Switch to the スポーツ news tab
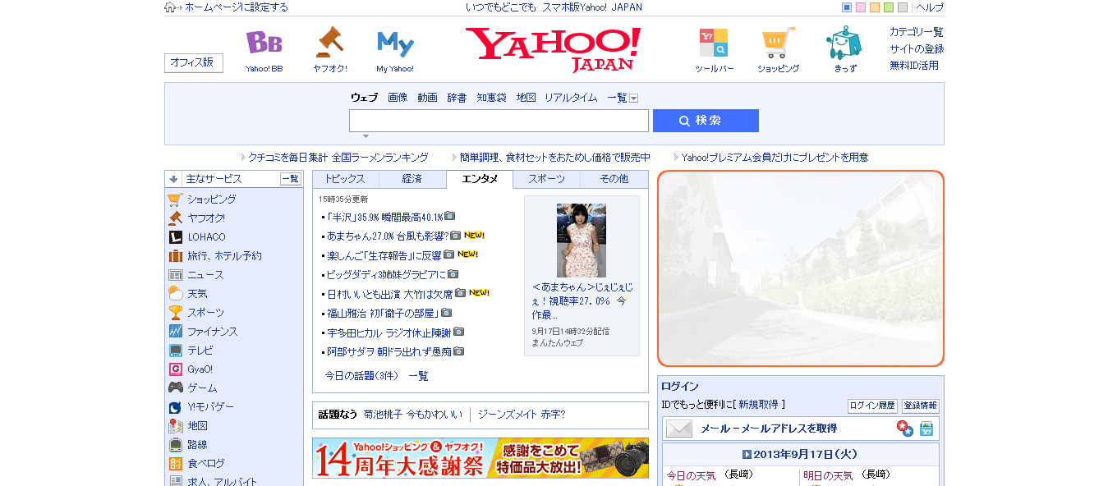Viewport: 1108px width, 486px height. pos(547,179)
